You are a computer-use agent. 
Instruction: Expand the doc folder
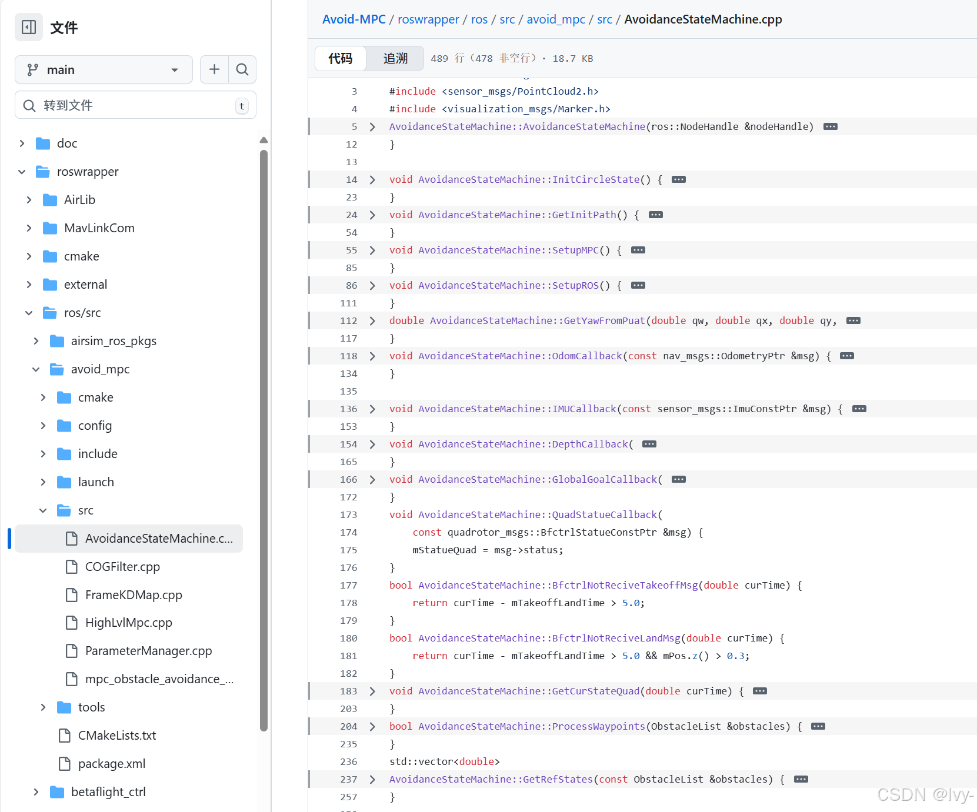point(22,143)
